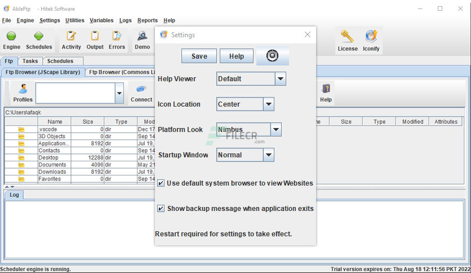Click the round target button in Settings
Viewport: 471px width, 273px height.
coord(273,56)
